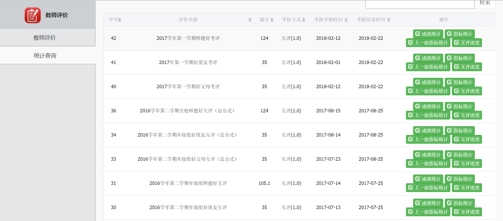The image size is (503, 221).
Task: Click the red 教师评价 app logo icon
Action: coord(32,15)
